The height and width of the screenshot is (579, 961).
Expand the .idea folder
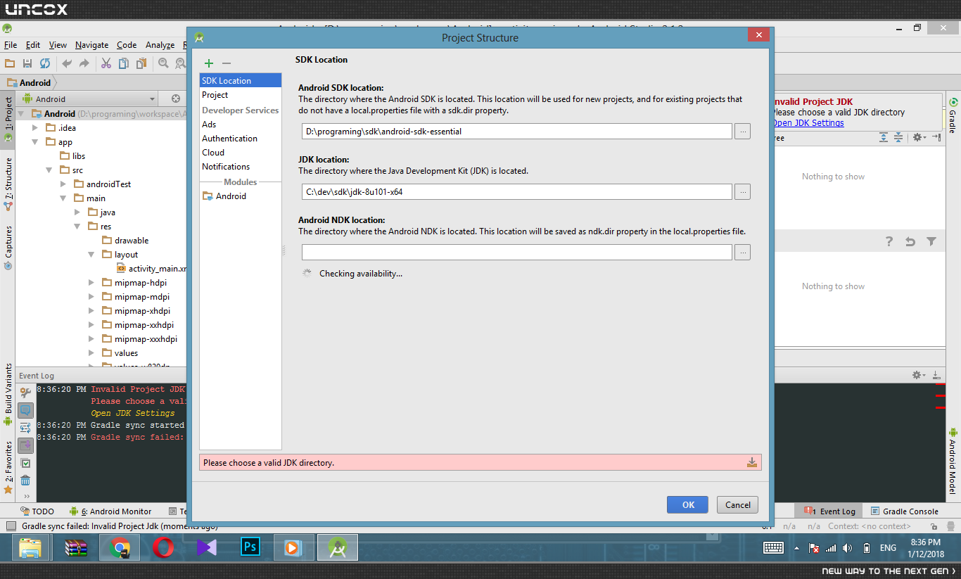[35, 127]
